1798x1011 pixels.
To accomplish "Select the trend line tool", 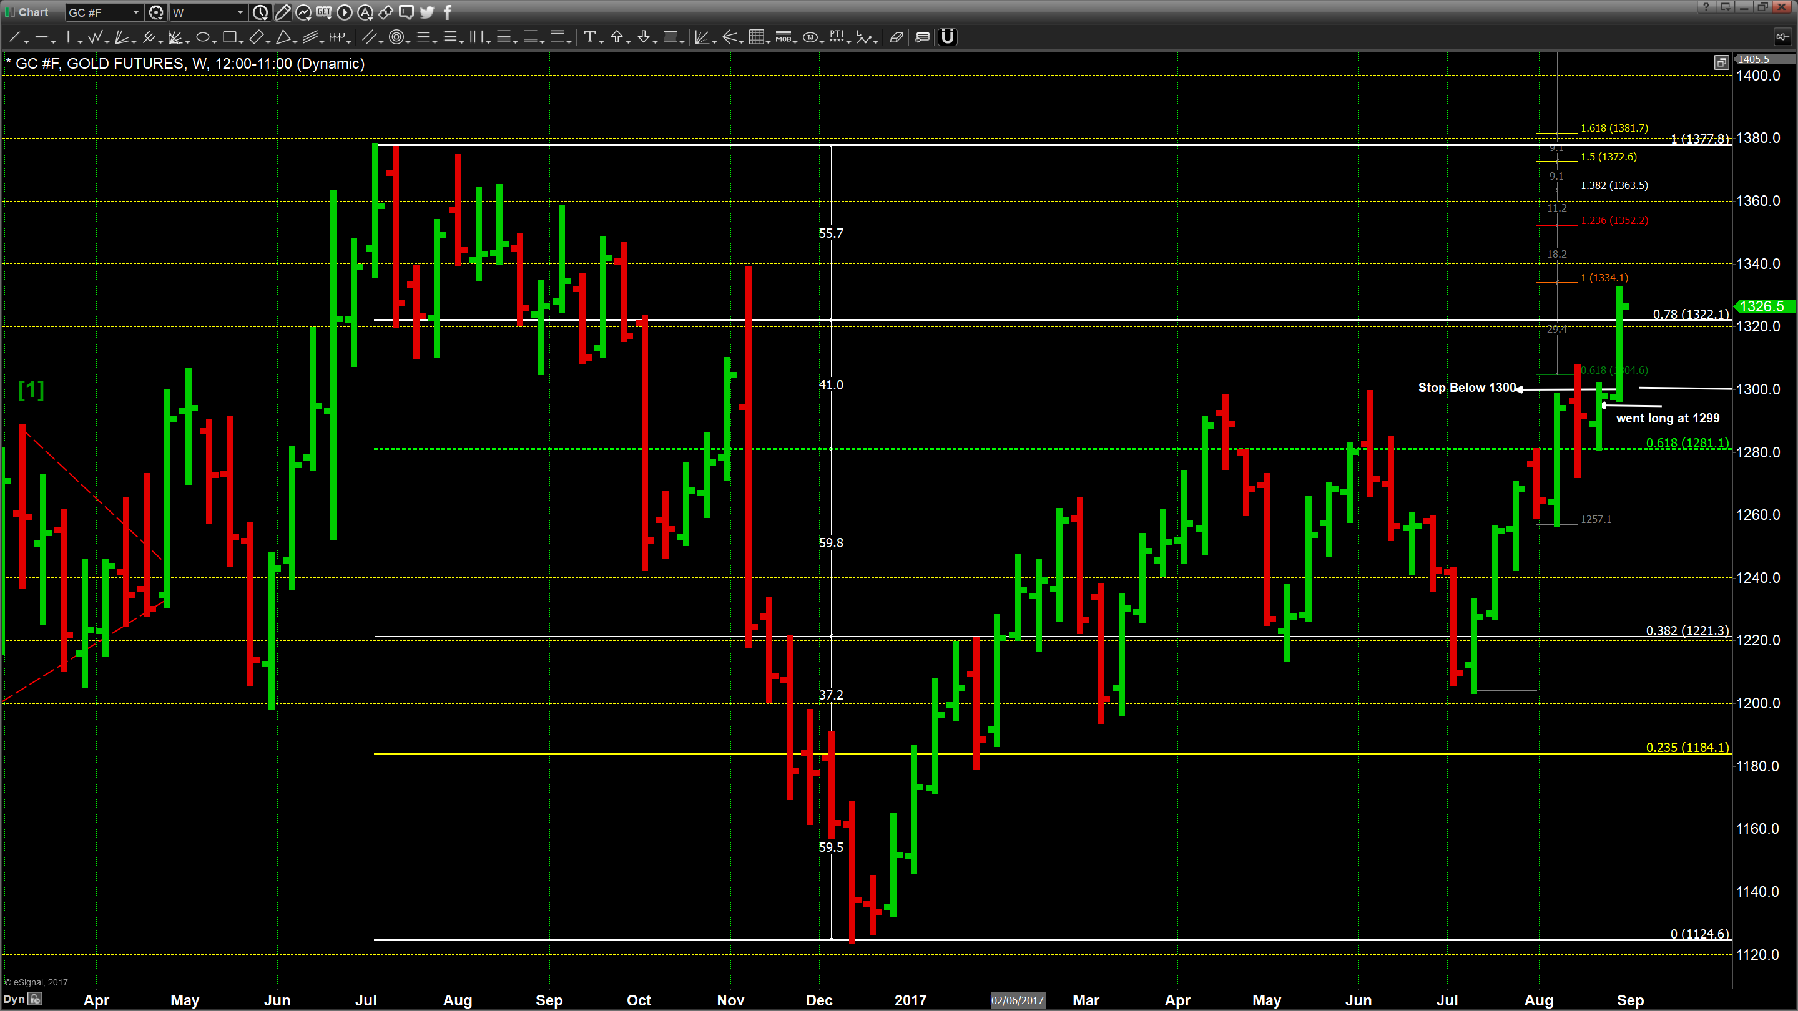I will click(x=14, y=37).
